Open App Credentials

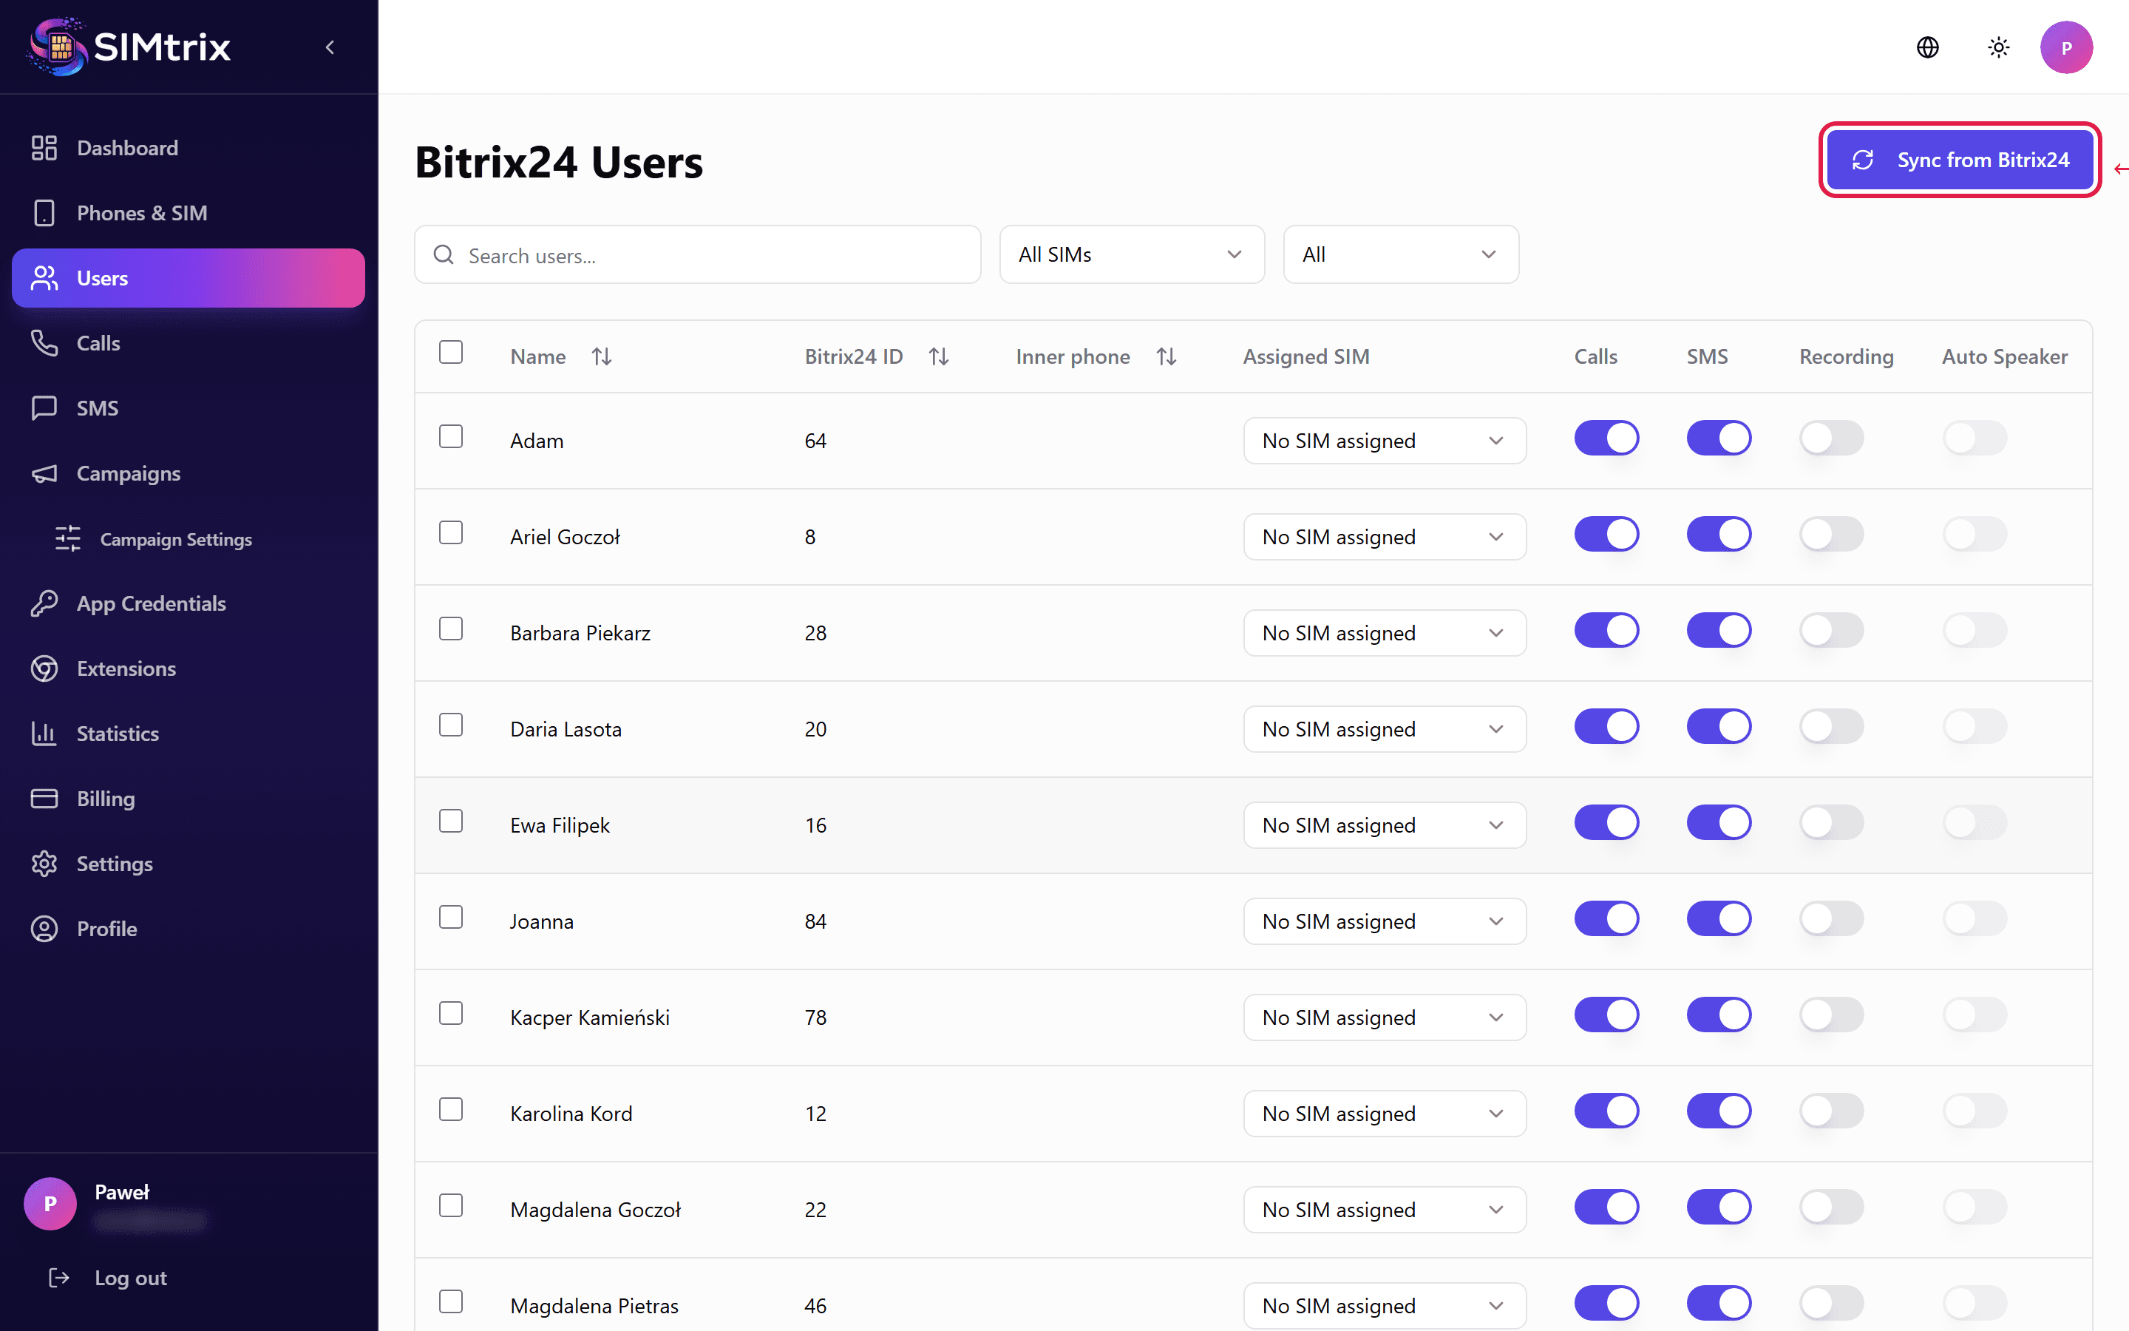151,603
